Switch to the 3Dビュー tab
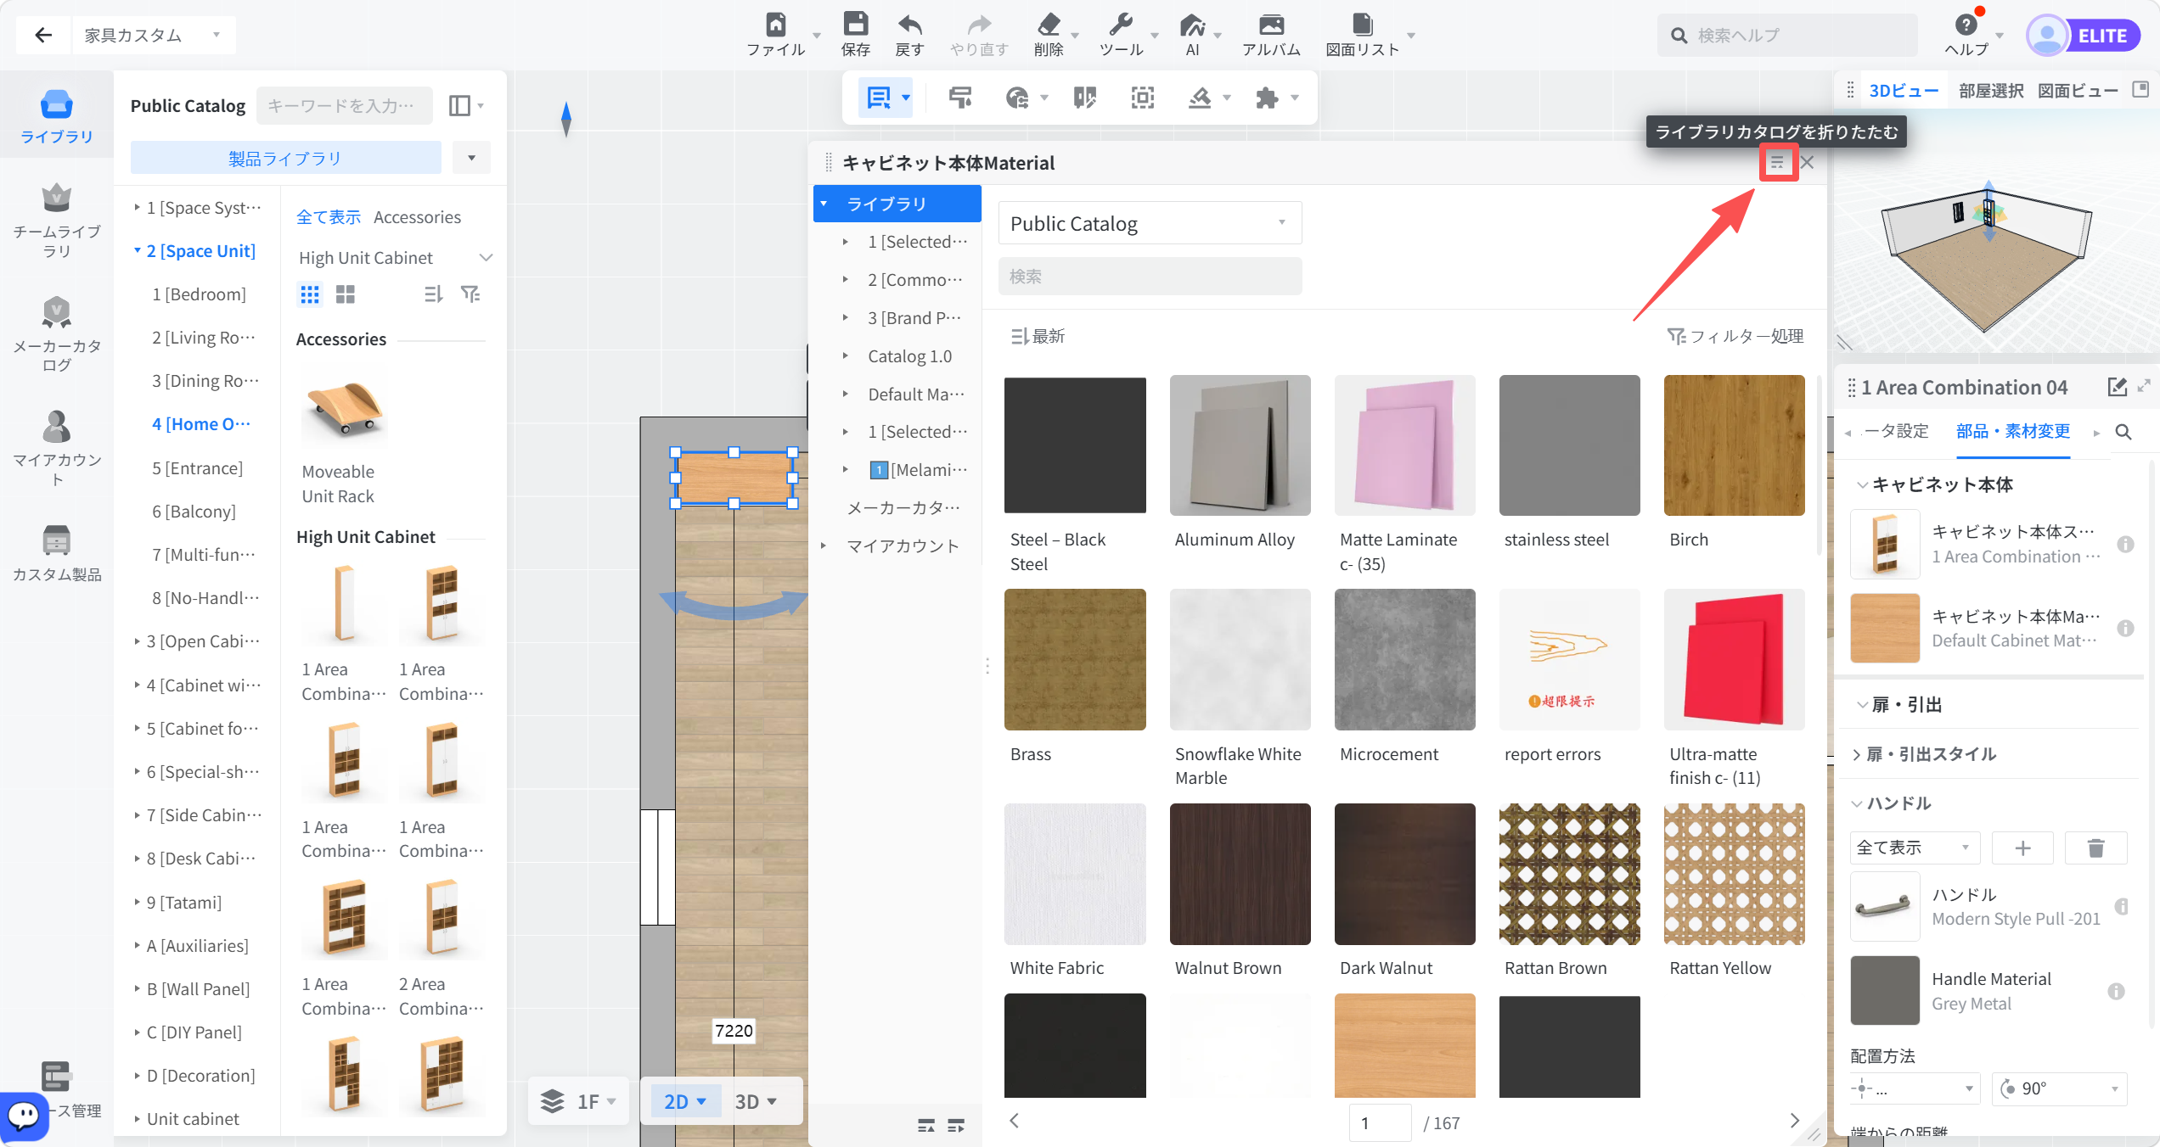Viewport: 2160px width, 1147px height. [1904, 91]
